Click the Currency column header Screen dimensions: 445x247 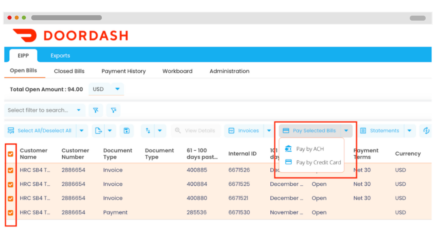pyautogui.click(x=408, y=154)
